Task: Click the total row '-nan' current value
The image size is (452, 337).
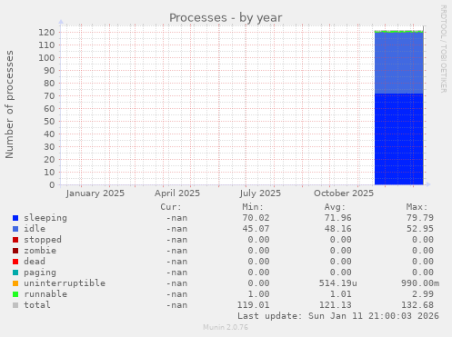Action: point(176,305)
